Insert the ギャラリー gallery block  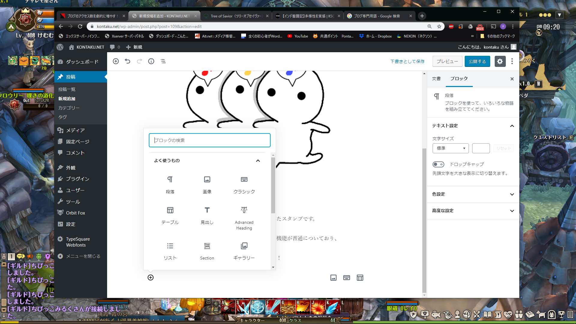pyautogui.click(x=244, y=251)
